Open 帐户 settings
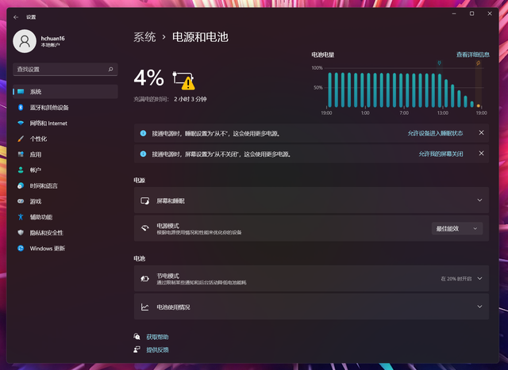 pyautogui.click(x=65, y=170)
